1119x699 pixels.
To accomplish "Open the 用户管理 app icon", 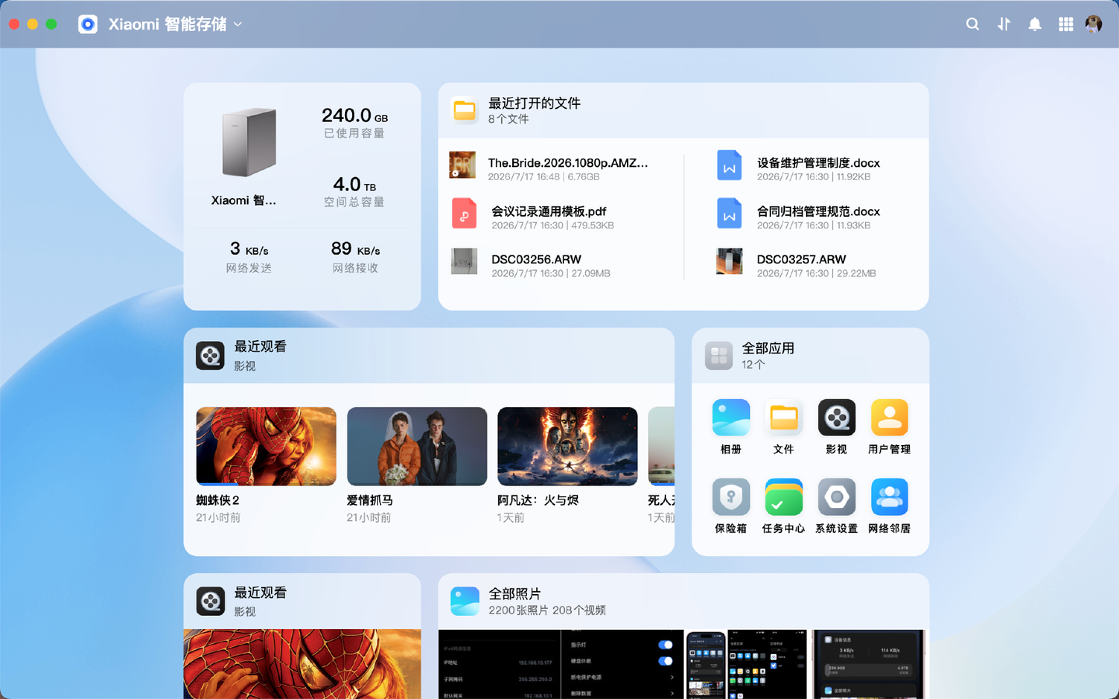I will point(890,418).
